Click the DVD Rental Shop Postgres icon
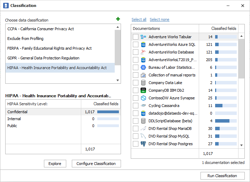 [x=143, y=144]
